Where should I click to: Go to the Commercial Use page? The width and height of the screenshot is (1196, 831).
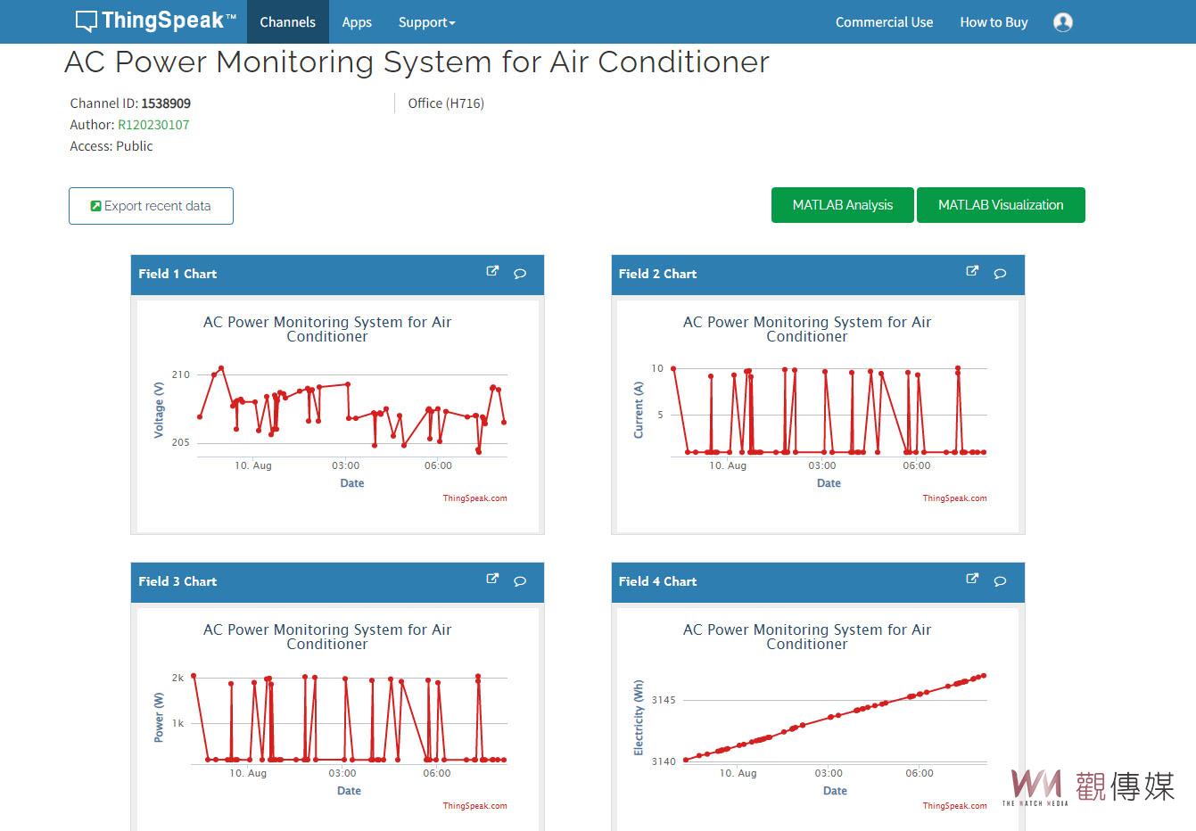coord(884,22)
